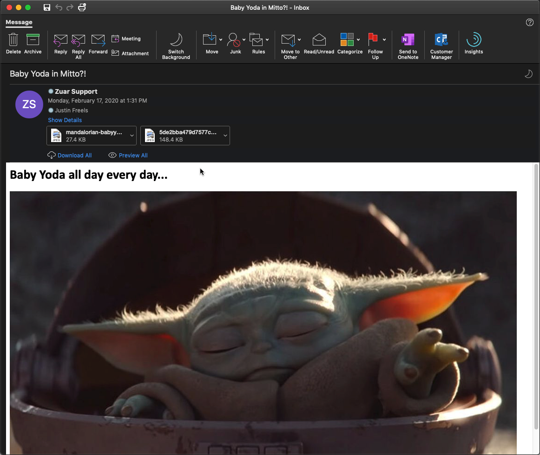This screenshot has height=455, width=540.
Task: Open the Help question mark
Action: point(530,22)
